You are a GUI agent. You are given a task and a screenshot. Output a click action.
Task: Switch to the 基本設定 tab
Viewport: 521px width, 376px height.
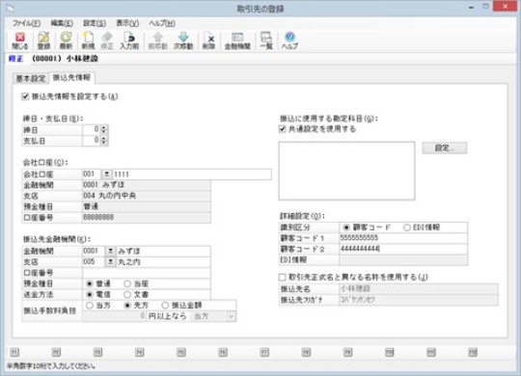click(31, 78)
